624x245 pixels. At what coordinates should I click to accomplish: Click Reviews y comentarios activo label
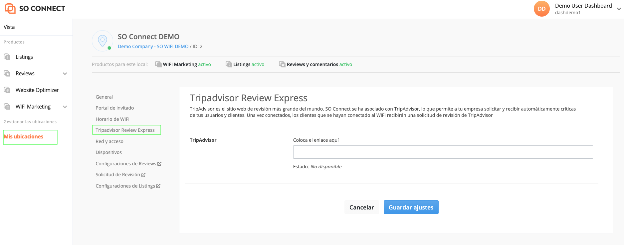coord(319,64)
